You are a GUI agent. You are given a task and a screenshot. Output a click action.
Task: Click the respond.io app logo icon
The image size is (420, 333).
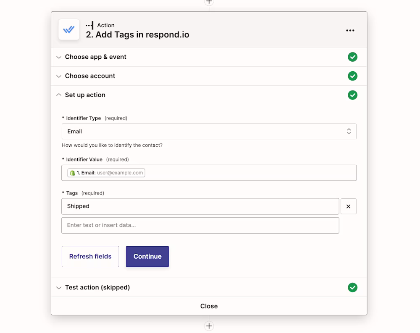point(69,30)
